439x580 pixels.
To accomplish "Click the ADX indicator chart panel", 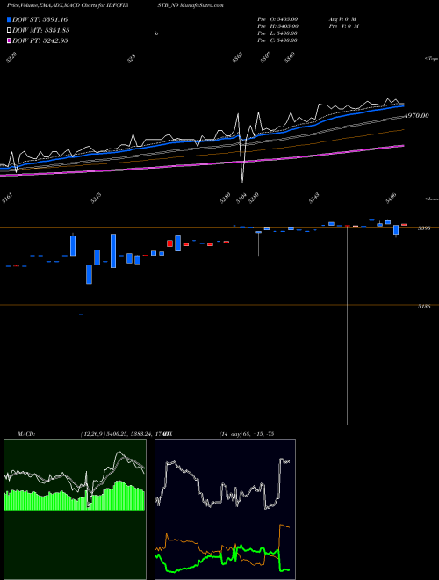I will click(x=225, y=510).
